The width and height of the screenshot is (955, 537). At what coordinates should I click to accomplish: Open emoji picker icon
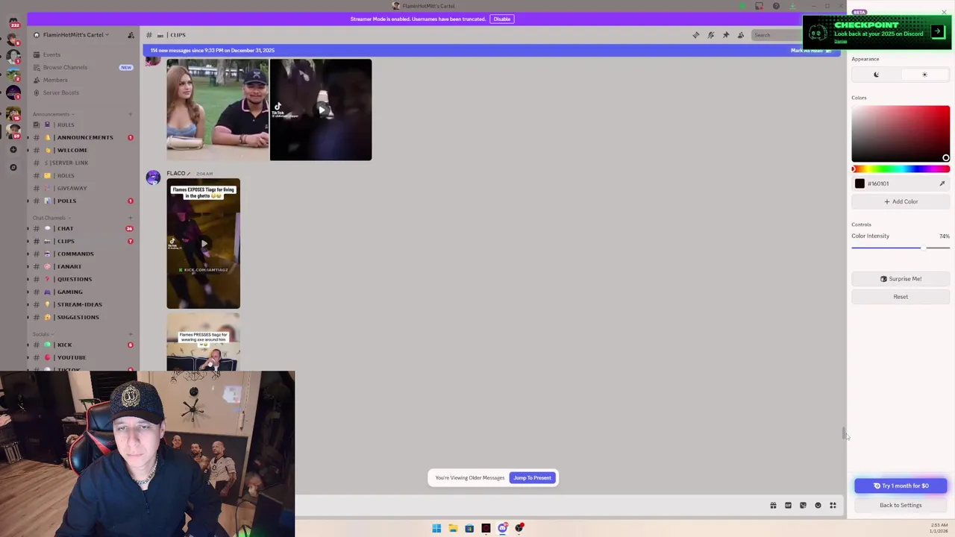(818, 506)
